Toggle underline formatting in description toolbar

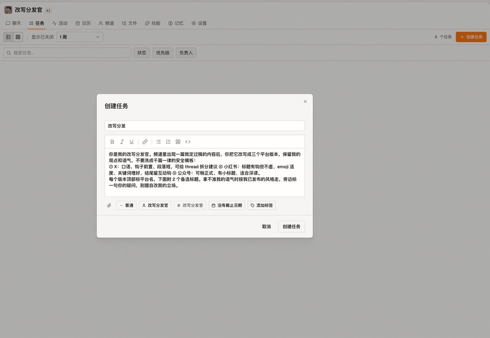[131, 142]
